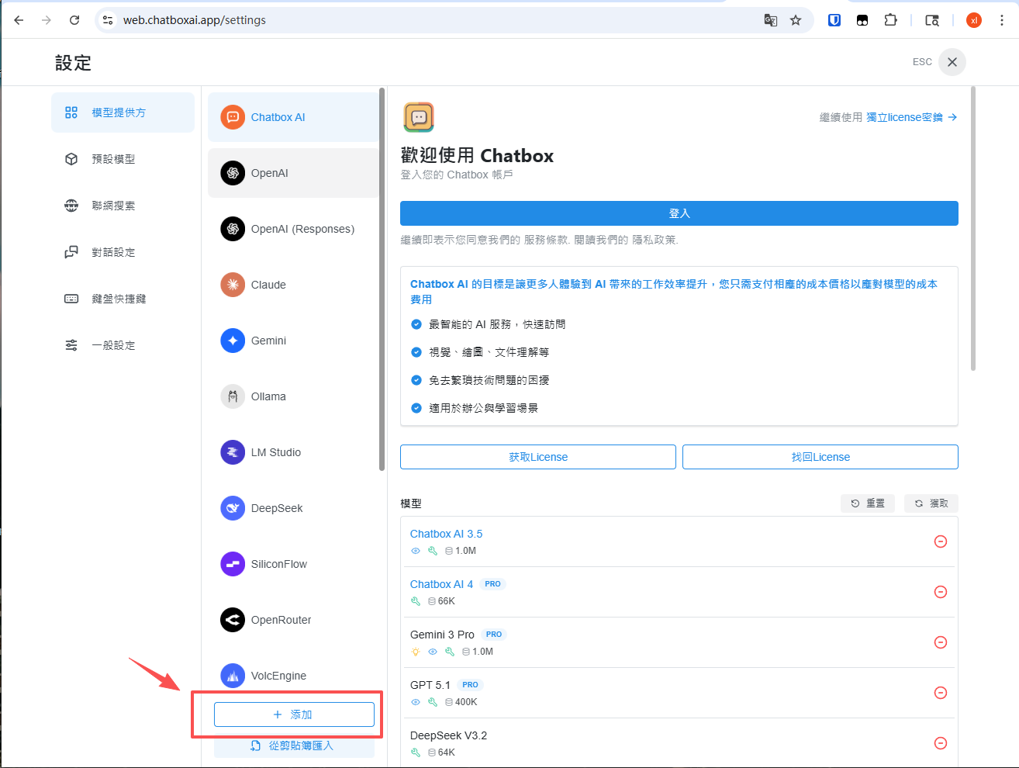Image resolution: width=1019 pixels, height=768 pixels.
Task: Click the GPT 5.1 model name
Action: point(430,685)
